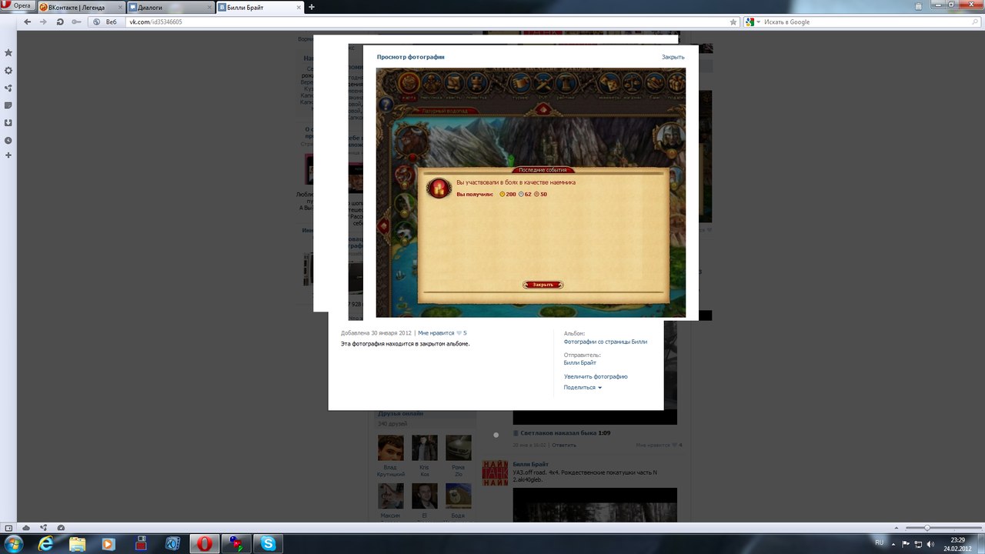This screenshot has height=554, width=985.
Task: Go forward with the Forward arrow
Action: (44, 22)
